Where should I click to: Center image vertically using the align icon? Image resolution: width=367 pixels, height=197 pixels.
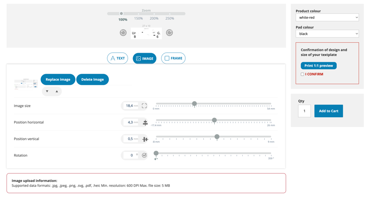click(x=145, y=139)
